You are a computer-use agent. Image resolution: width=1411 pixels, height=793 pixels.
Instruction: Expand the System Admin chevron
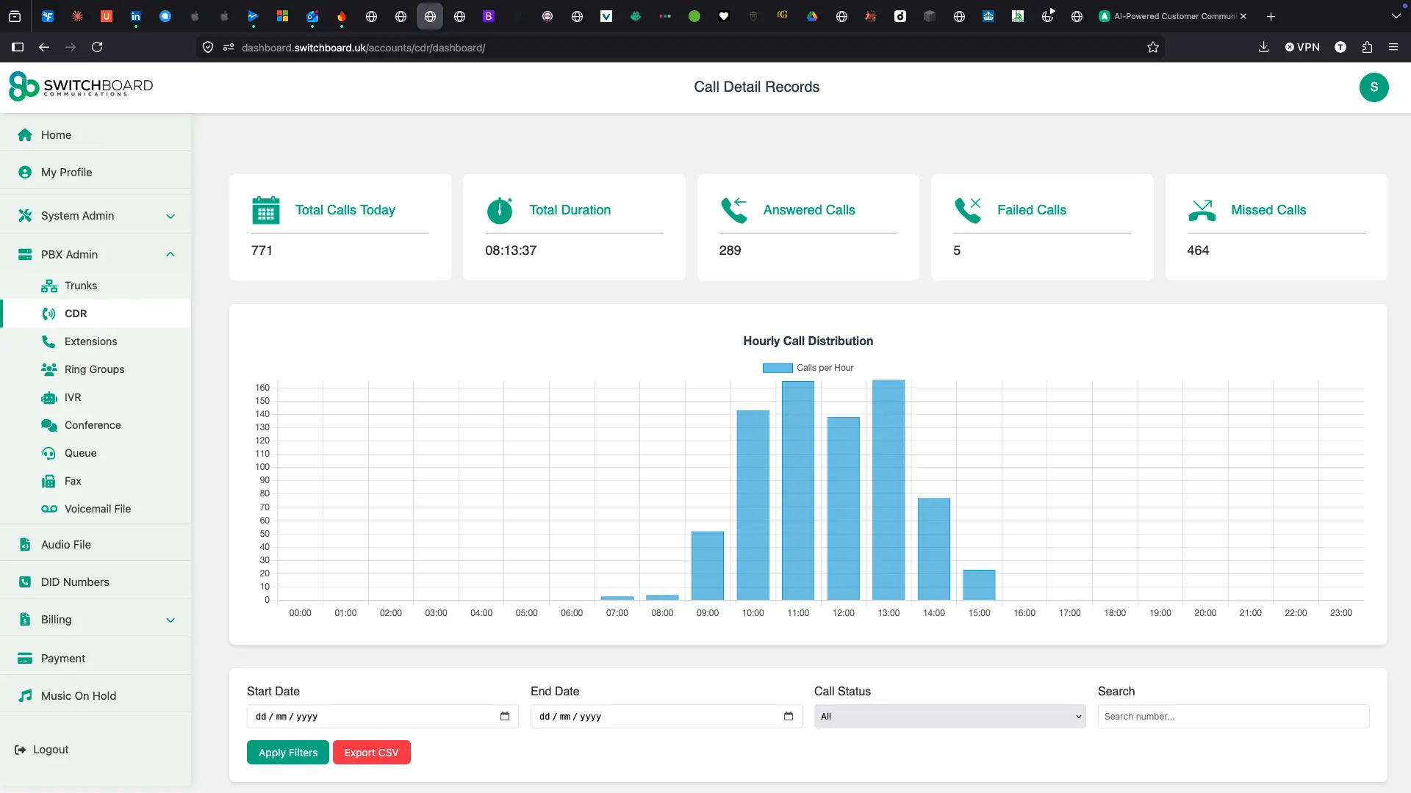pos(170,216)
